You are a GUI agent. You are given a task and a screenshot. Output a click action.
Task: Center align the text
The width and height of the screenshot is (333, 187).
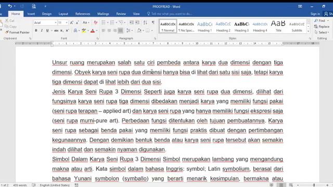click(x=109, y=31)
